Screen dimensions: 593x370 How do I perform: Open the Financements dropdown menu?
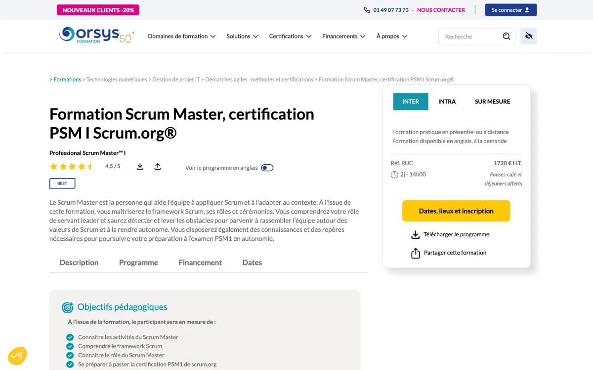pos(343,36)
